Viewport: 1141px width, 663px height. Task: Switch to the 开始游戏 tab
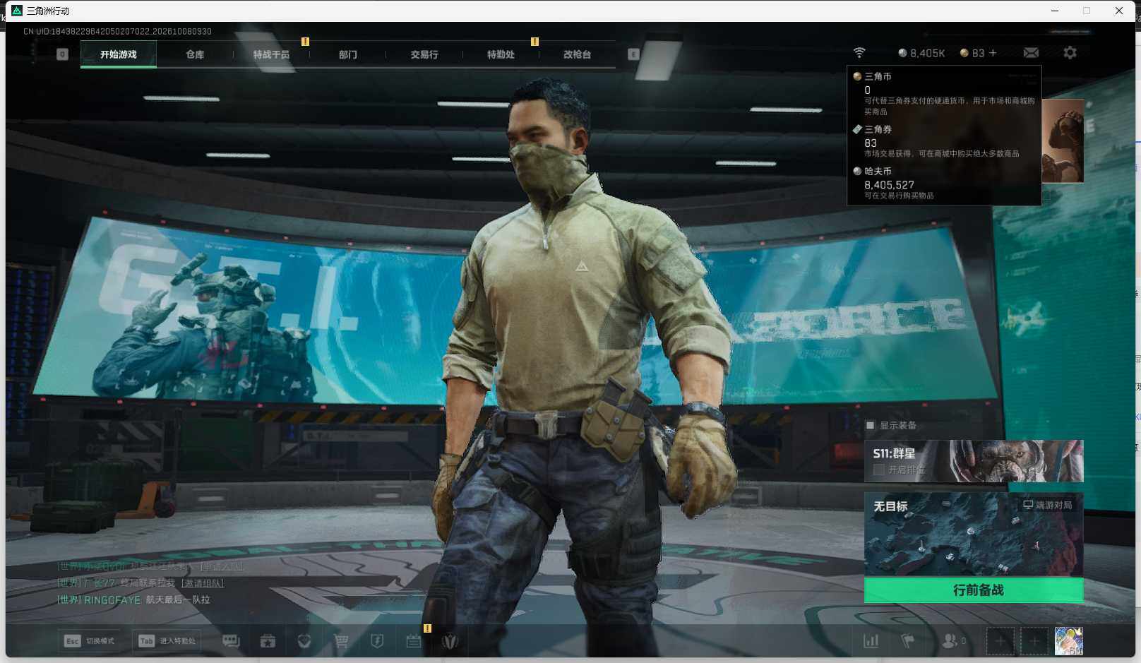pyautogui.click(x=119, y=54)
